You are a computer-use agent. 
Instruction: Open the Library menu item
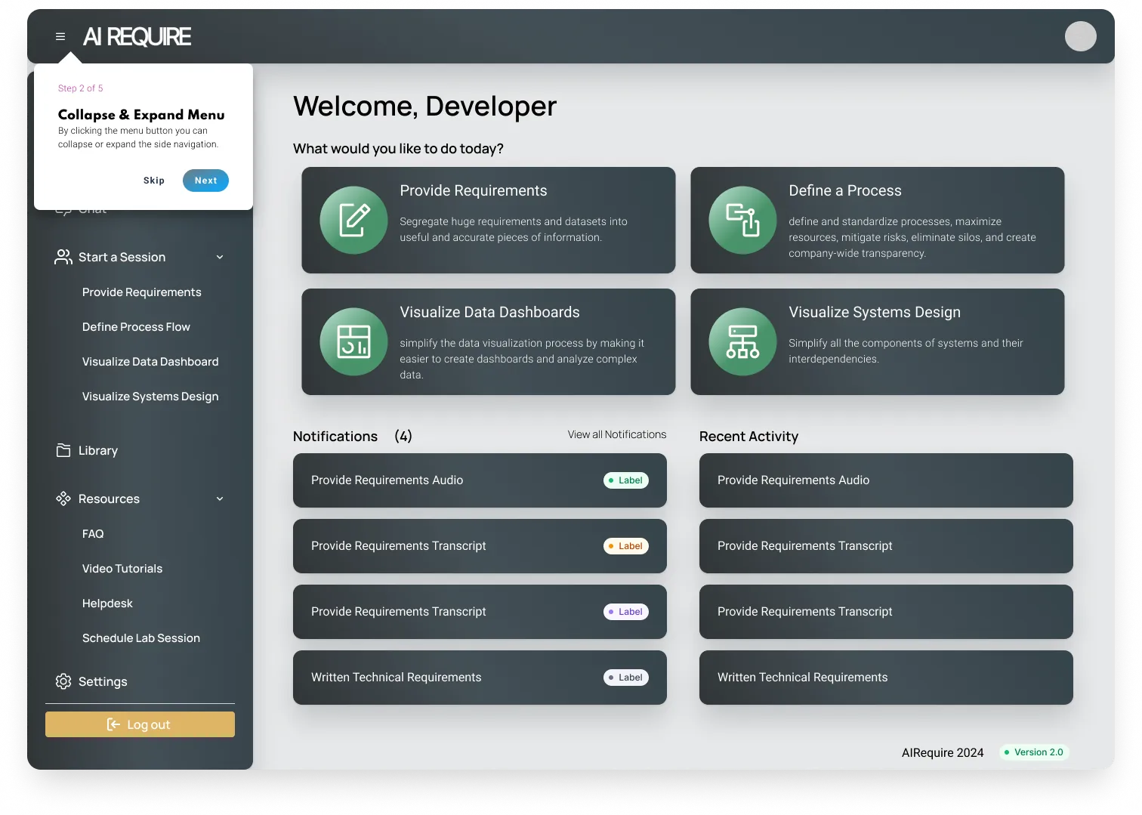tap(98, 450)
